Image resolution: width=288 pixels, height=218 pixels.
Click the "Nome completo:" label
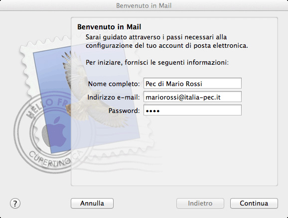pos(114,84)
